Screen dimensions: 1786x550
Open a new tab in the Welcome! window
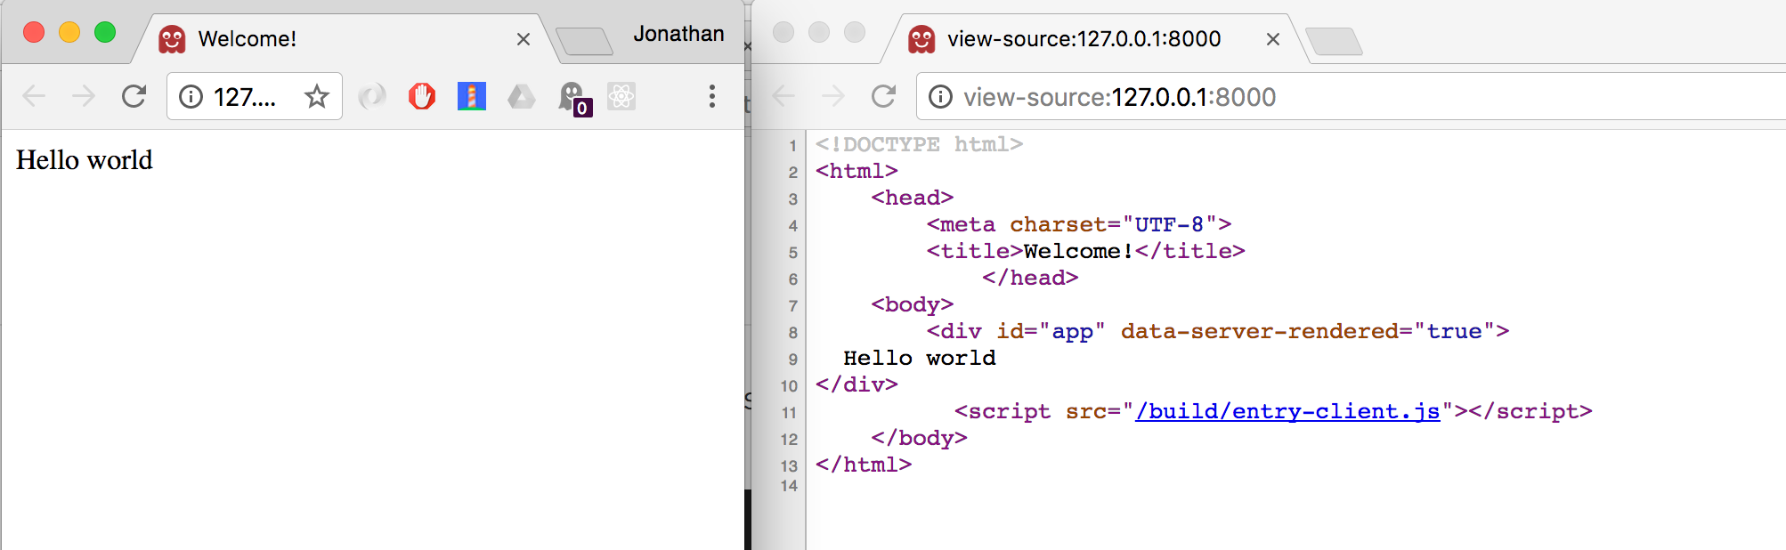pos(584,41)
